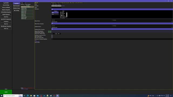Go to BodyGen Integration menu
Image resolution: width=173 pixels, height=97 pixels.
[x=6, y=10]
